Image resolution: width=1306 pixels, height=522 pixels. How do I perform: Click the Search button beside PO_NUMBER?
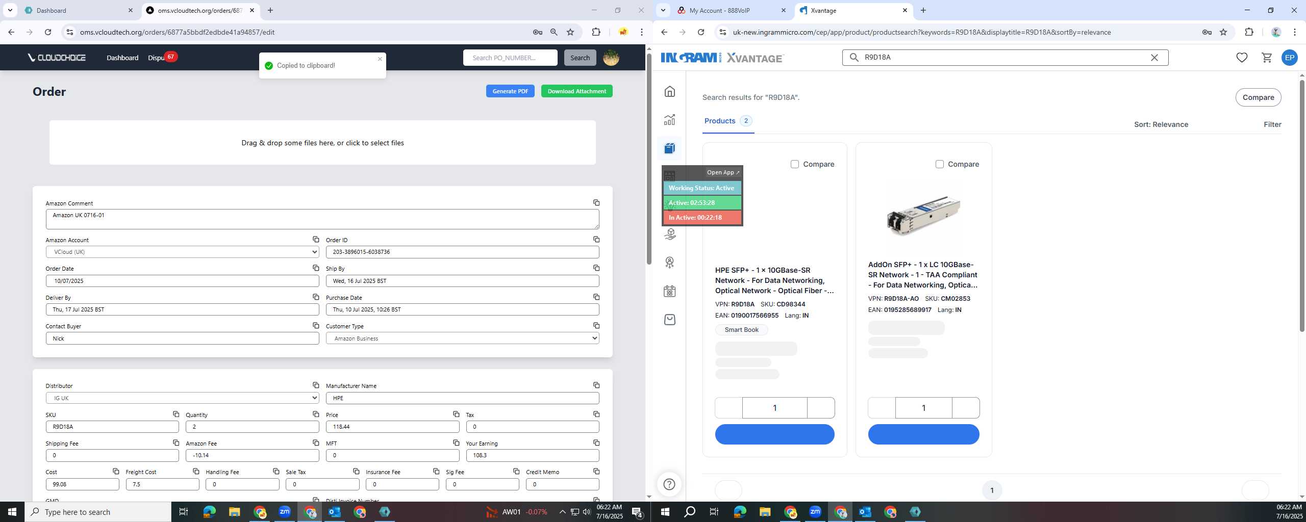pos(580,58)
